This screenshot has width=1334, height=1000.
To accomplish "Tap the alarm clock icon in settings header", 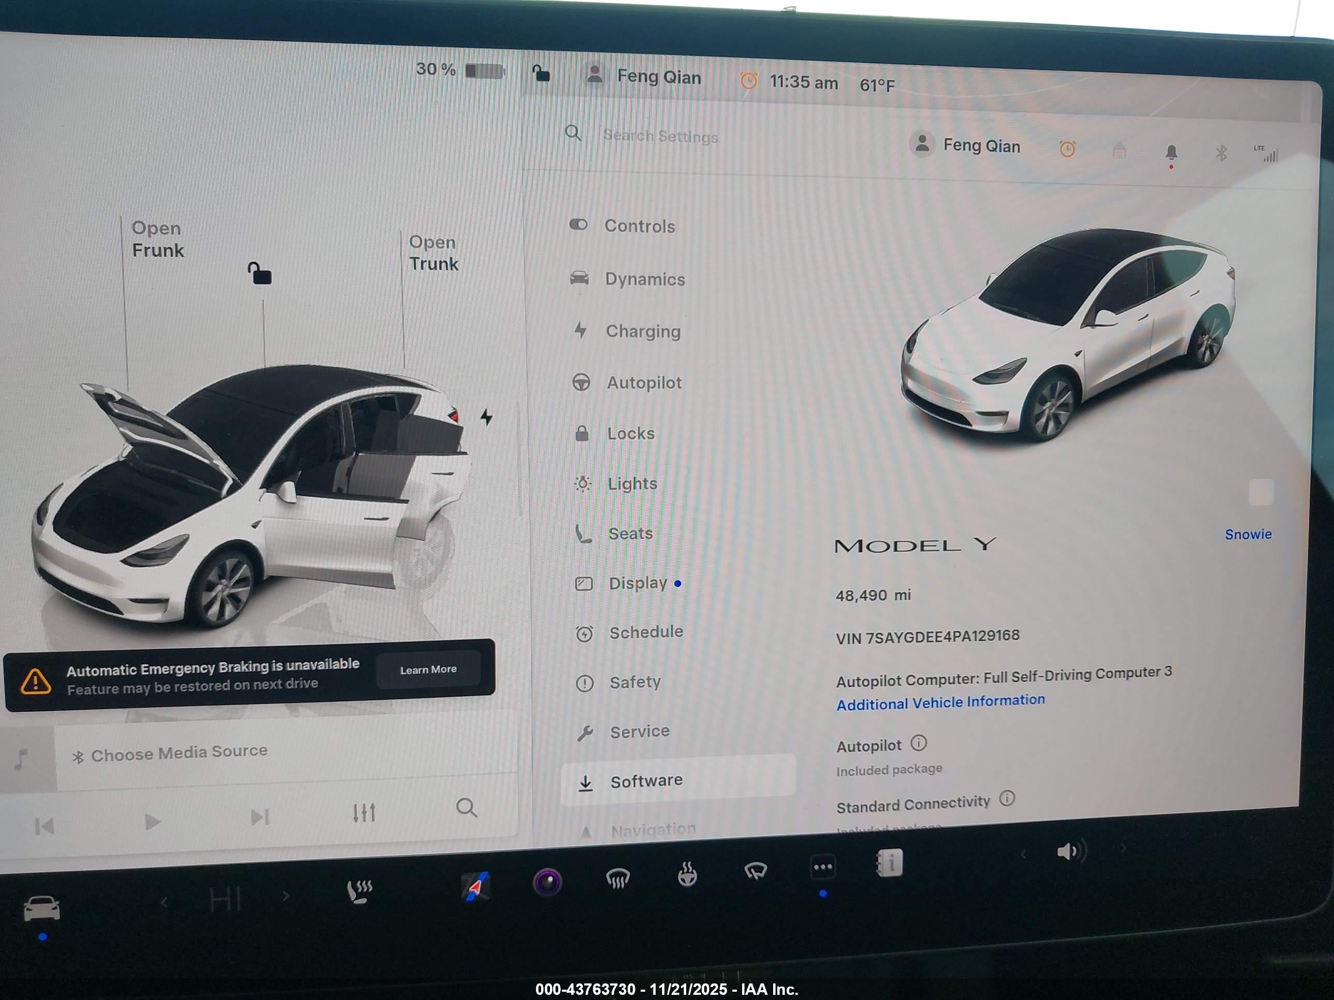I will tap(1067, 149).
